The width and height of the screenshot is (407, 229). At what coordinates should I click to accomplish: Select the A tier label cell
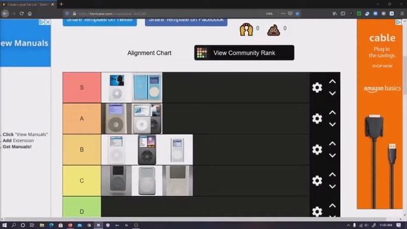click(82, 118)
